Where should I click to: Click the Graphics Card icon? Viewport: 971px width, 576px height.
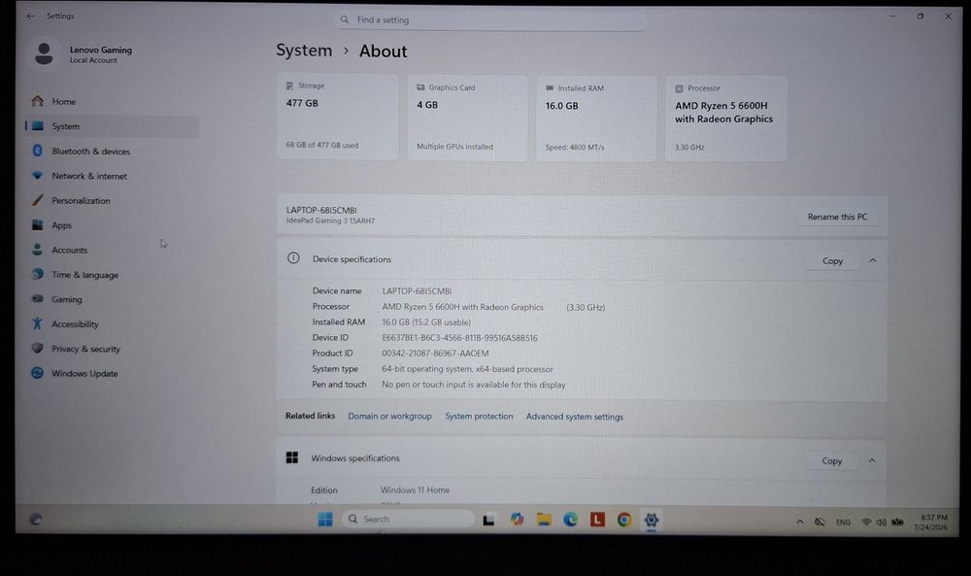pyautogui.click(x=420, y=87)
